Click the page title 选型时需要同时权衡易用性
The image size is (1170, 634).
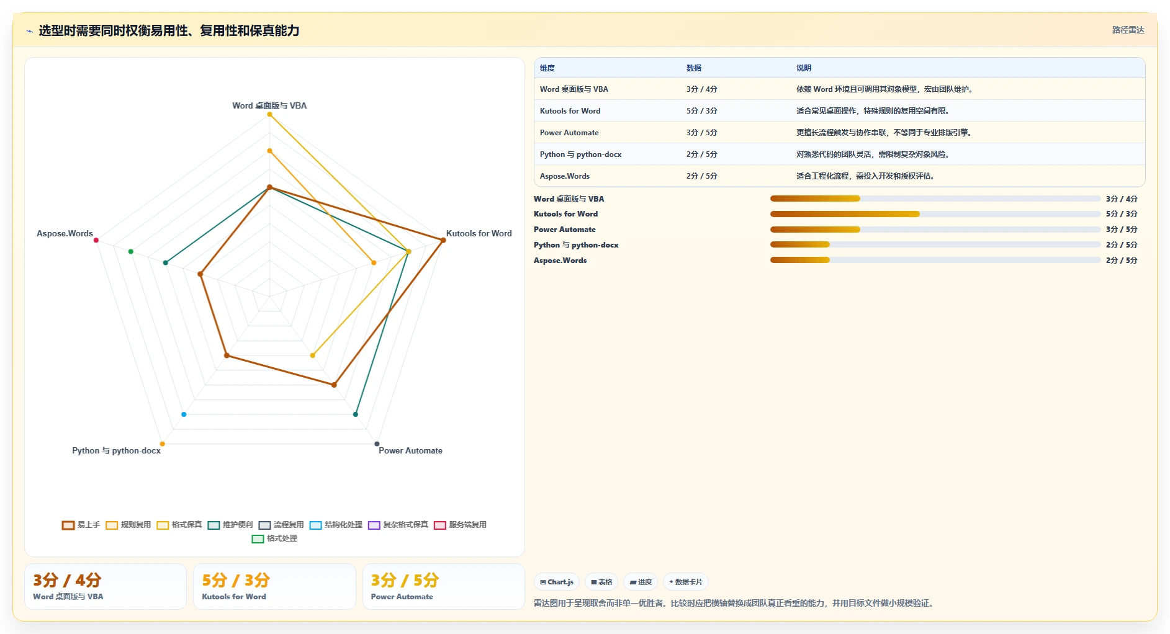point(169,30)
